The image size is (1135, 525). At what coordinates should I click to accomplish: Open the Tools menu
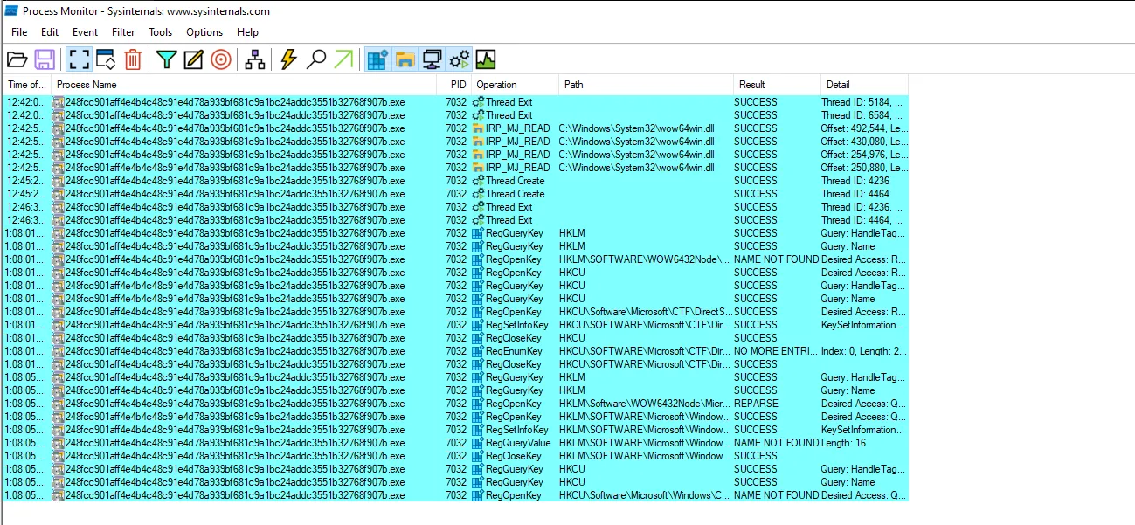pyautogui.click(x=161, y=32)
